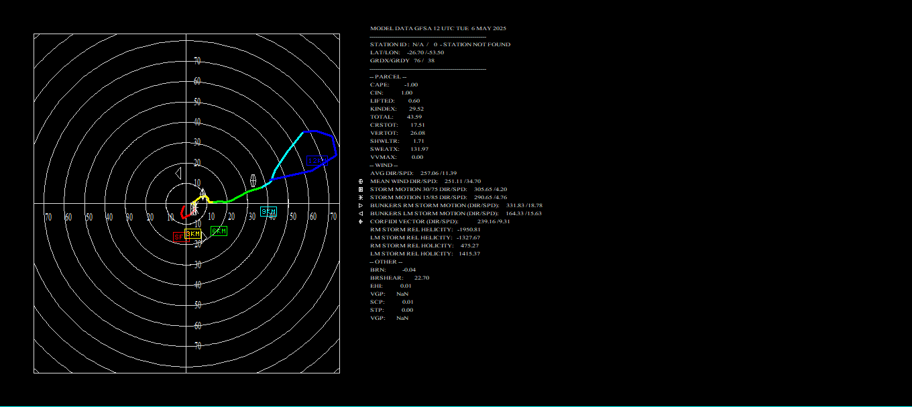Screen dimensions: 912x407
Task: Click the storm motion square marker near origin
Action: (x=194, y=209)
